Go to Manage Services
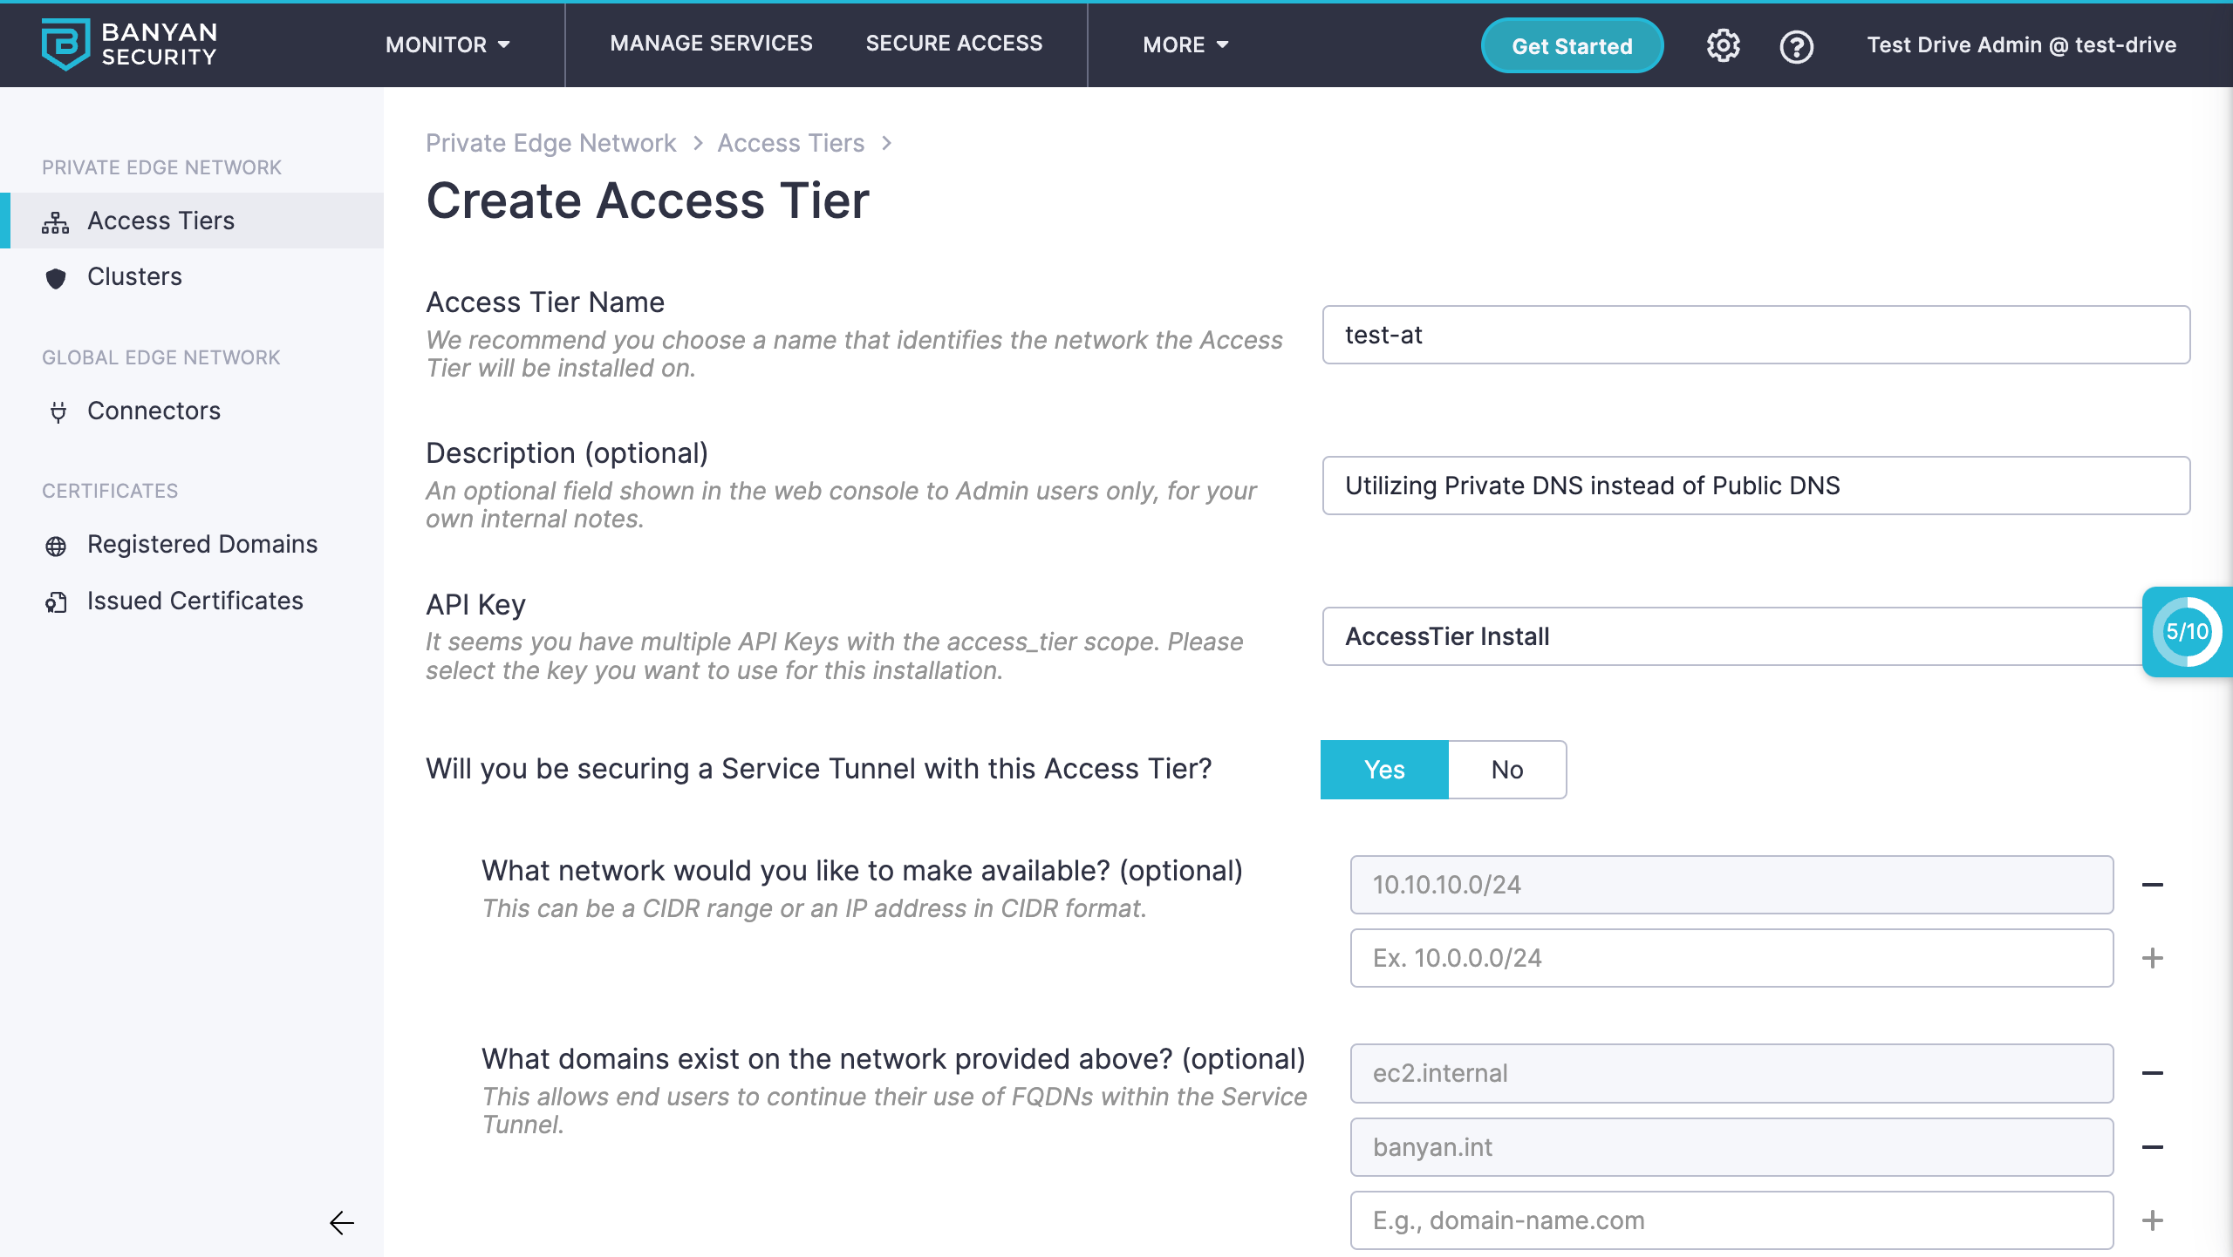Image resolution: width=2233 pixels, height=1257 pixels. coord(711,44)
